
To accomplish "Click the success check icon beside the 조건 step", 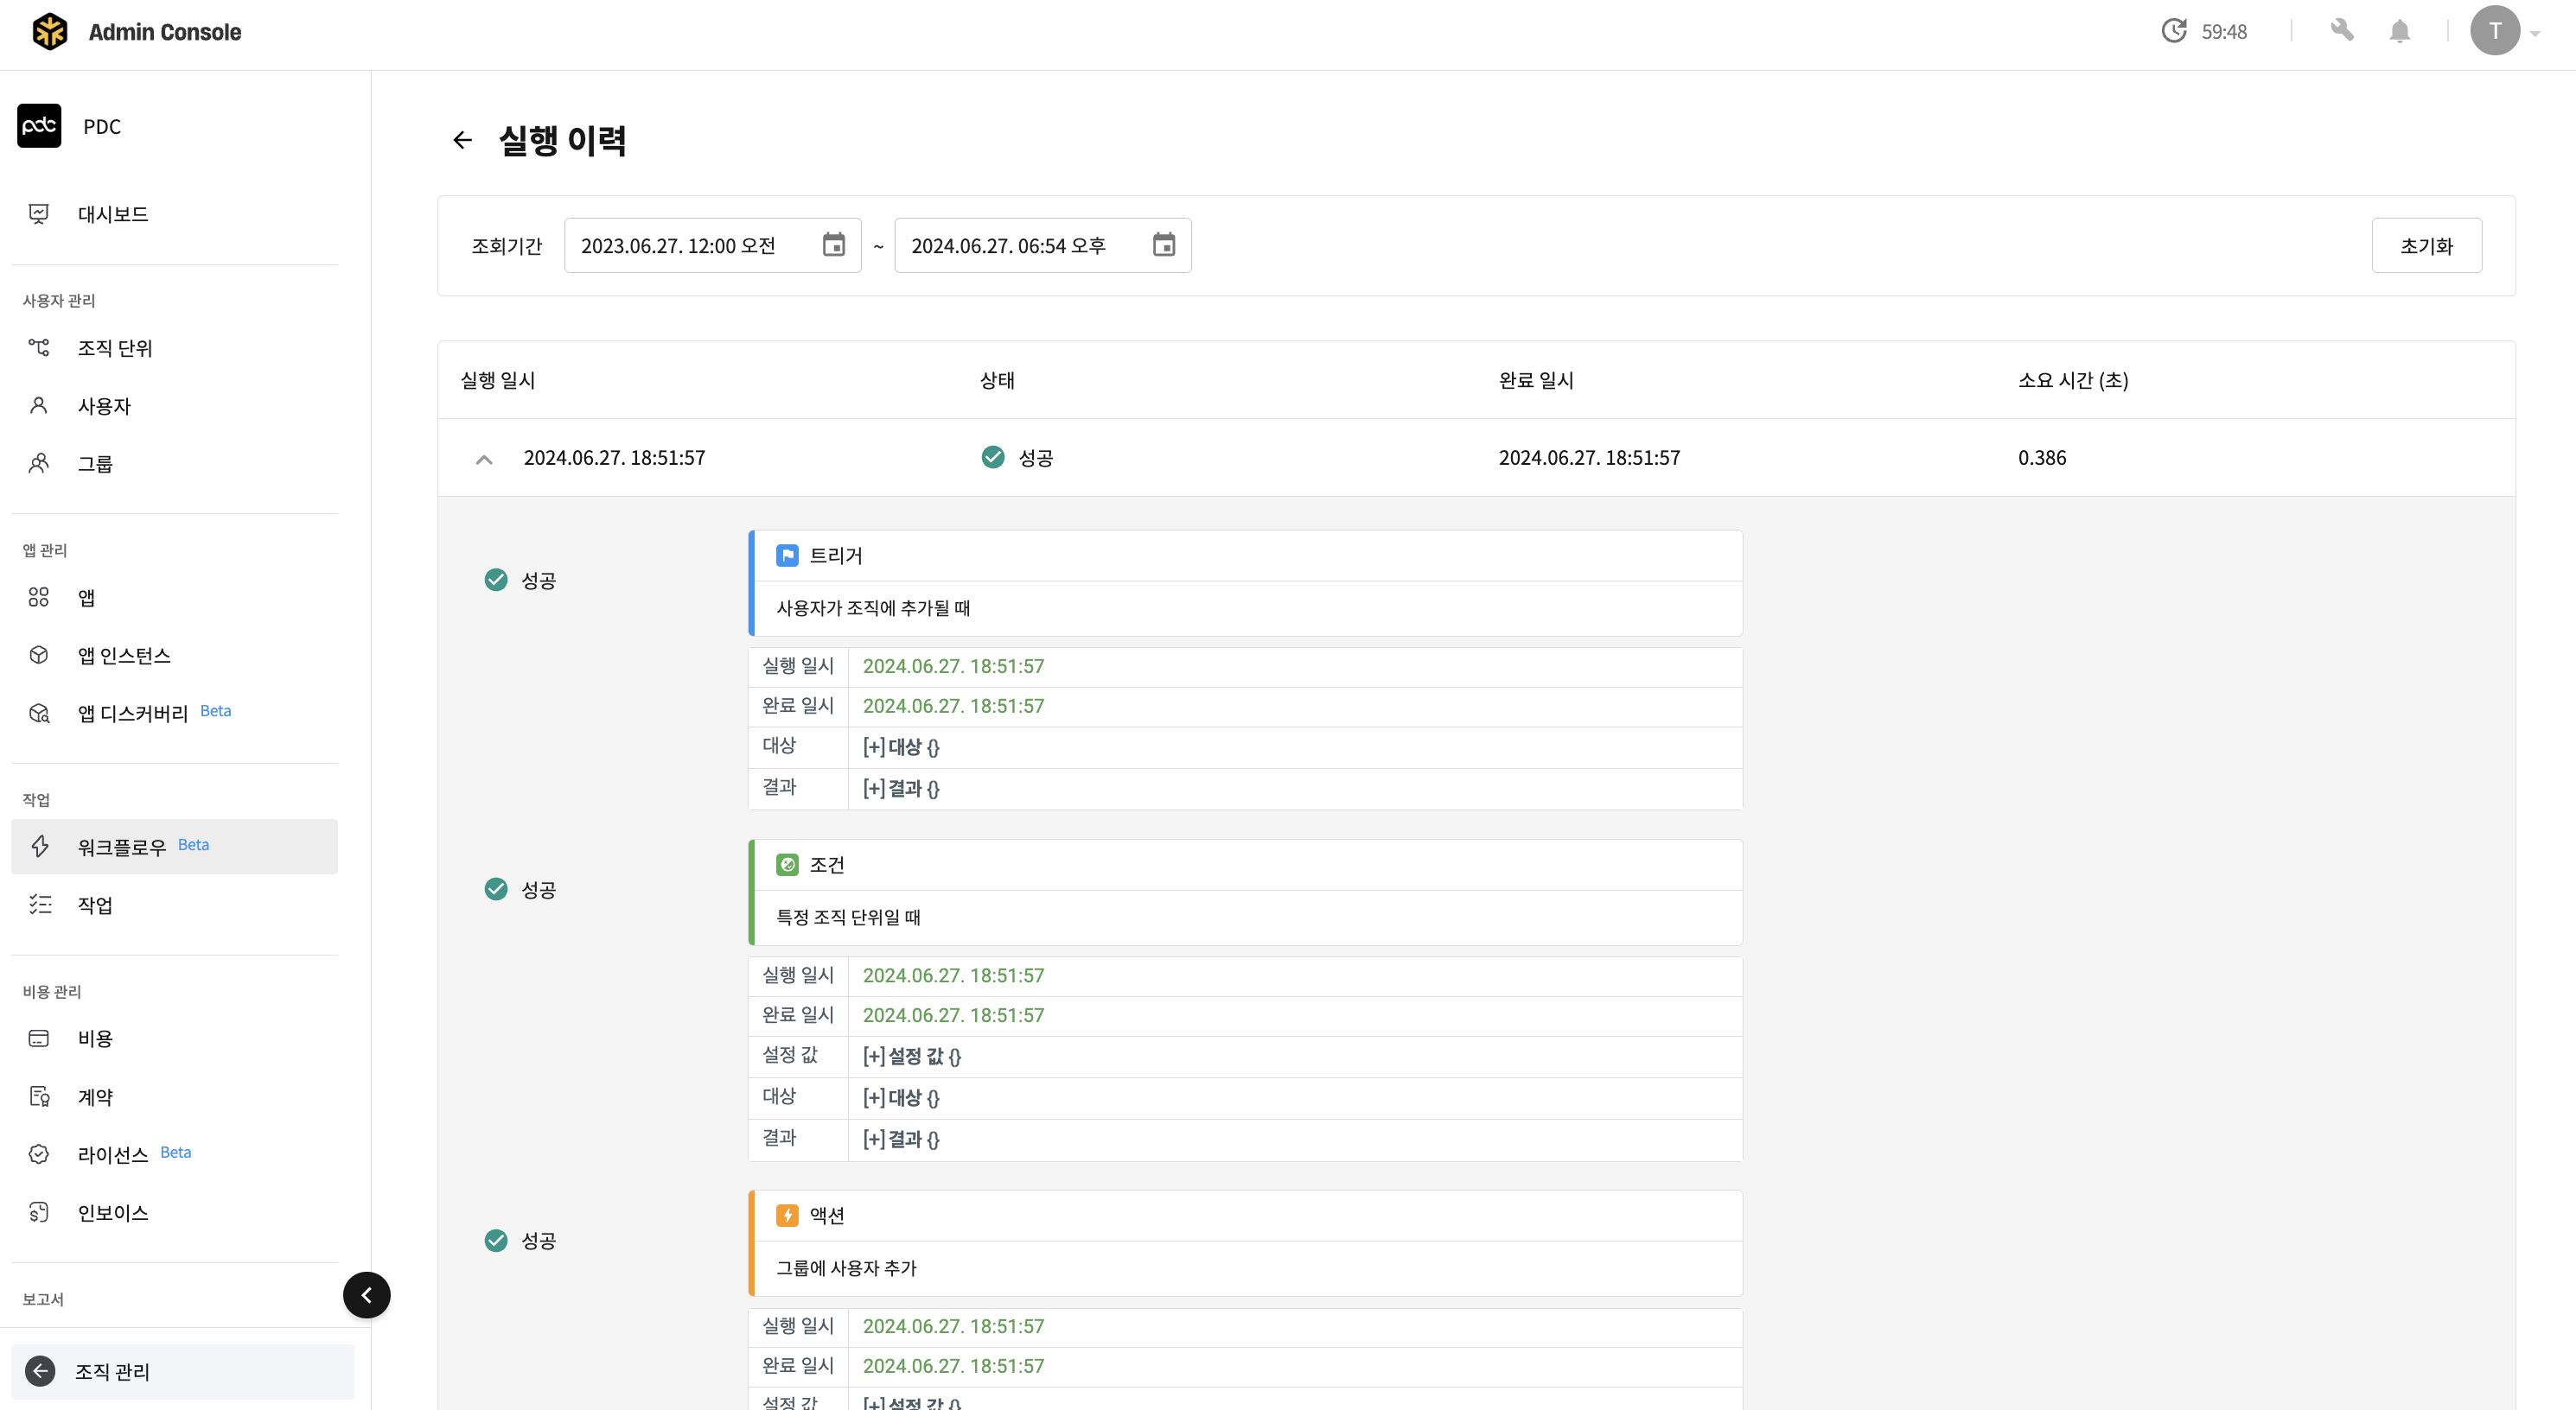I will click(496, 888).
